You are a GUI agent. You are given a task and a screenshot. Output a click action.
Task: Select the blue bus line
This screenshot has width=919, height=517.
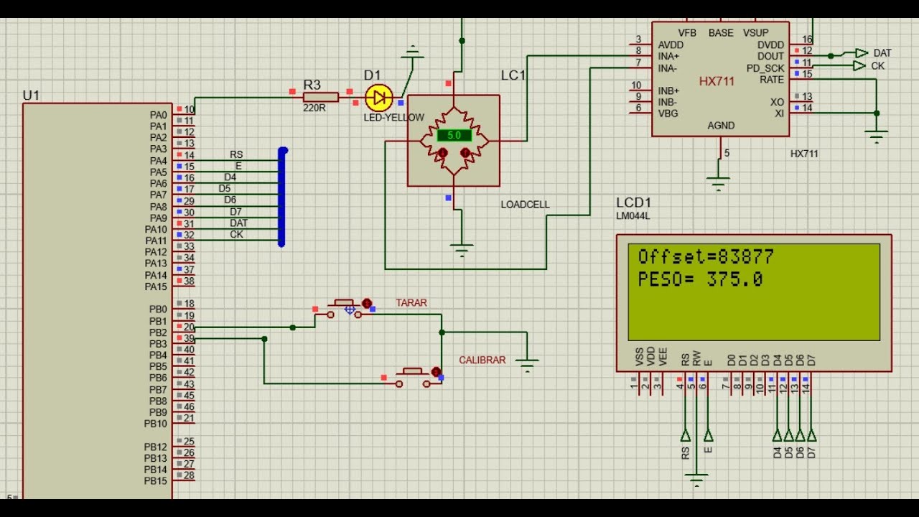pos(281,197)
